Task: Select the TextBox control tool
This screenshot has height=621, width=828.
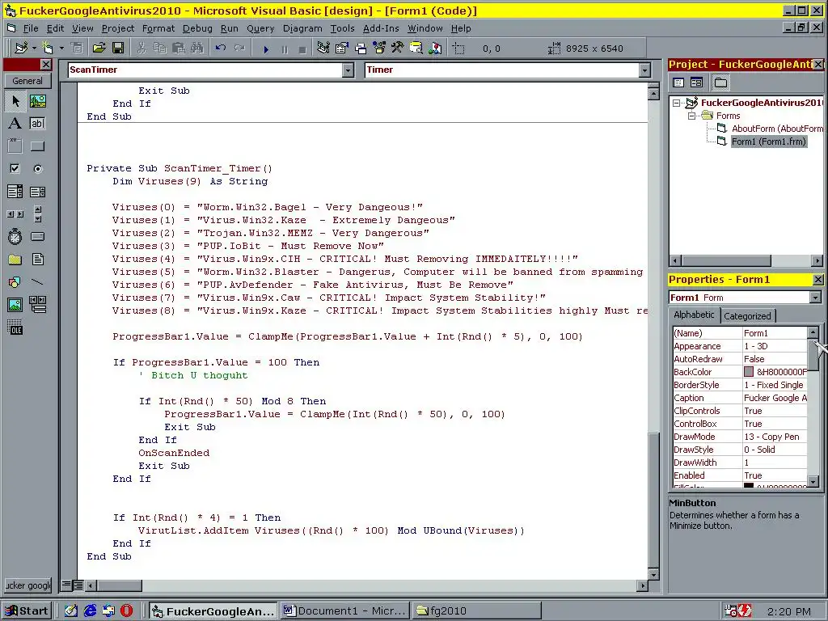Action: pos(37,124)
